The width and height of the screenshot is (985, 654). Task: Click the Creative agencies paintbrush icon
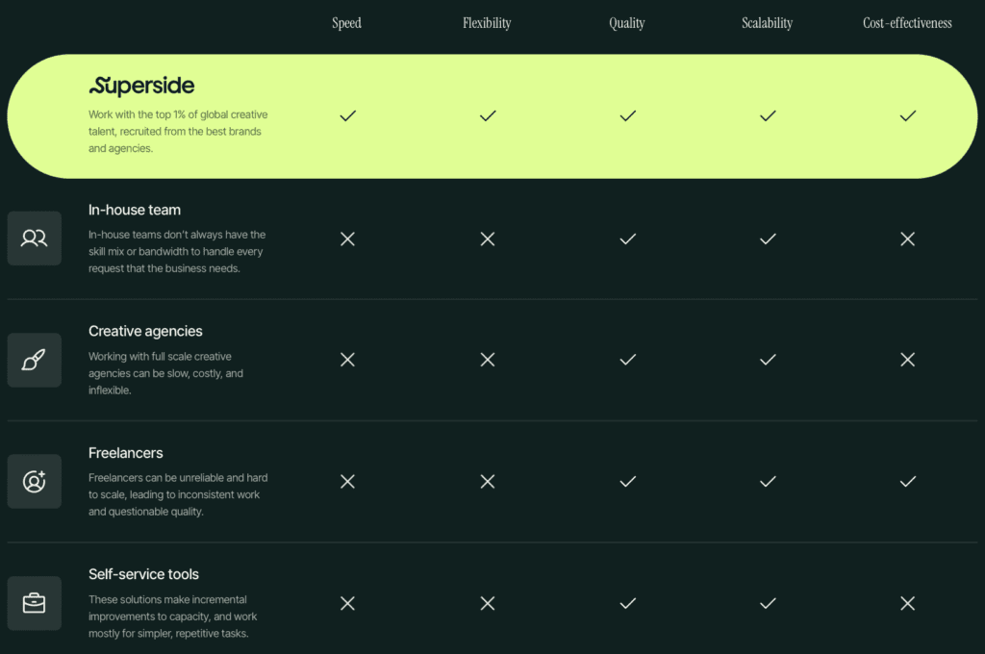point(35,360)
